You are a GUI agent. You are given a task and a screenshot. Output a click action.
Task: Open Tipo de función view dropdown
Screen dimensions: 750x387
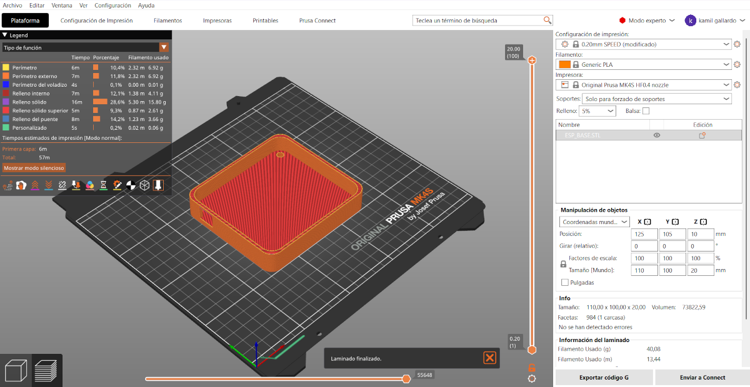[x=85, y=47]
